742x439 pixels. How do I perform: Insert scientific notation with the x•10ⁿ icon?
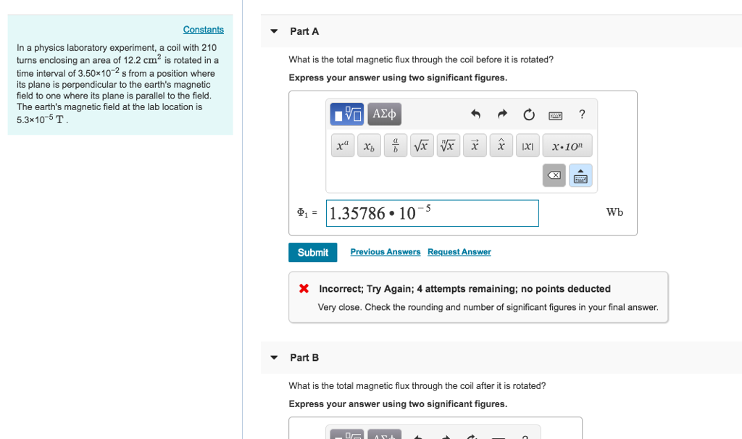[567, 145]
